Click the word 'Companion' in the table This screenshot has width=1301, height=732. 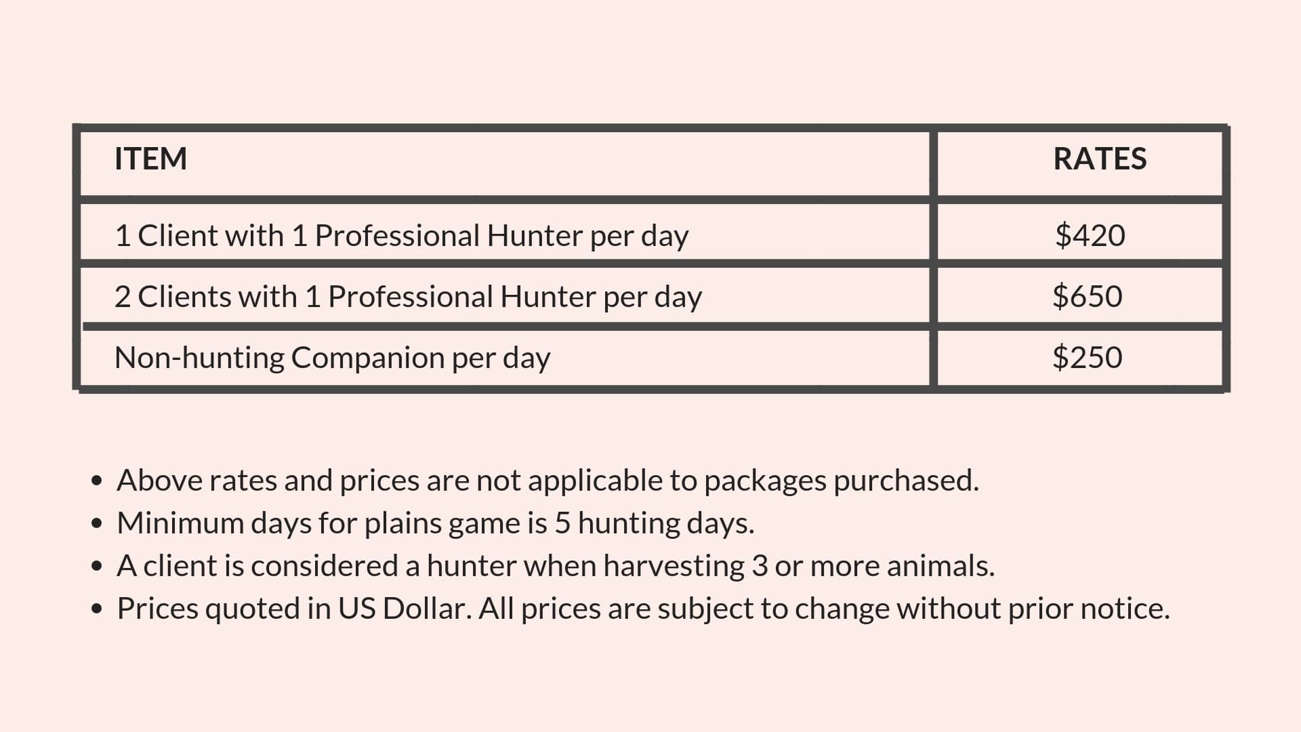click(367, 359)
